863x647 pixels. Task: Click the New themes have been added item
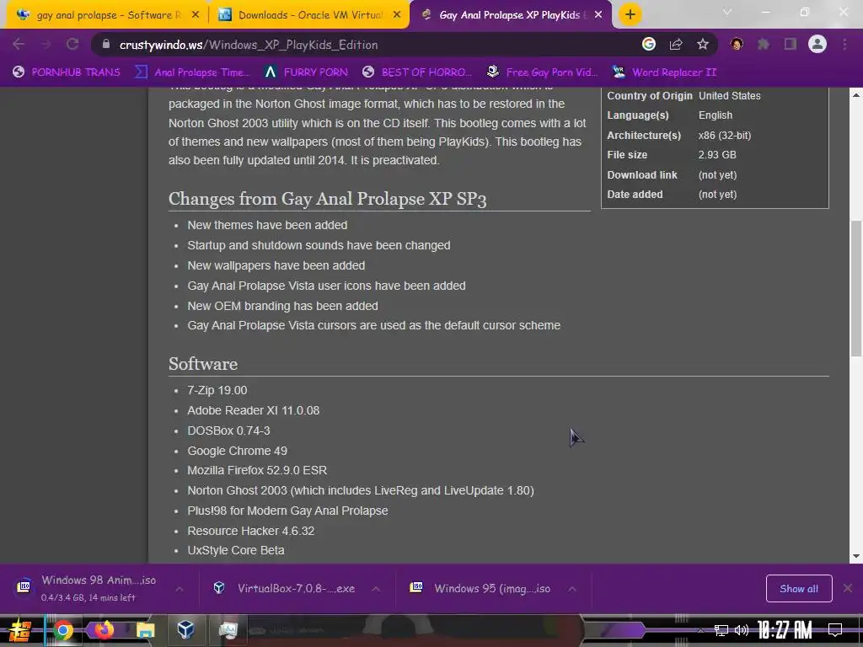(x=267, y=225)
